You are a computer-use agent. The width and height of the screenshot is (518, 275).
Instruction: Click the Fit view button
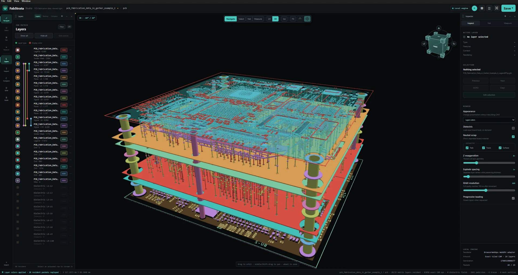pos(293,19)
